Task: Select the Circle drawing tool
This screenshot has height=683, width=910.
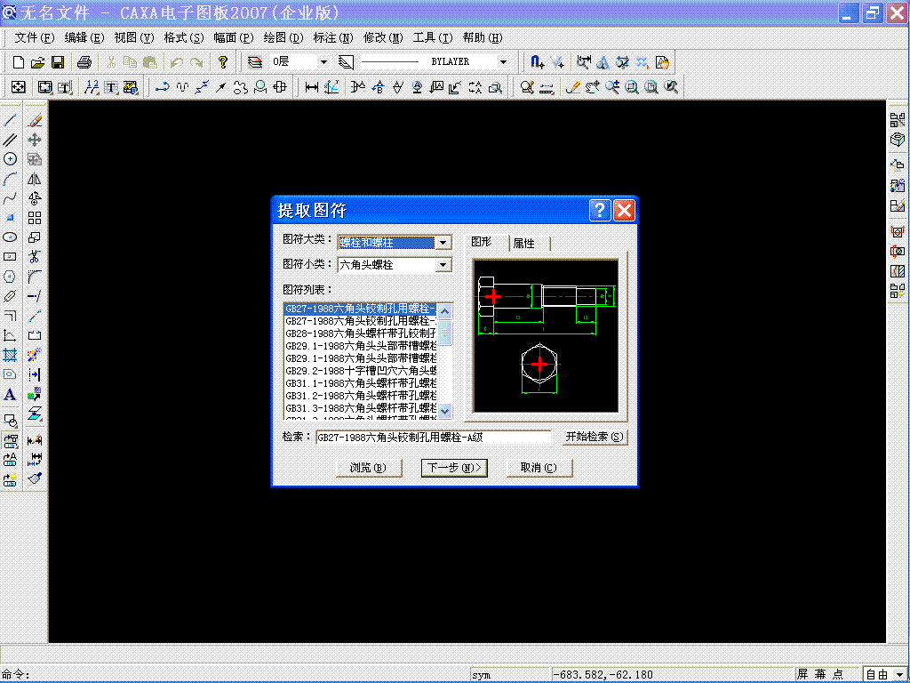Action: click(10, 157)
